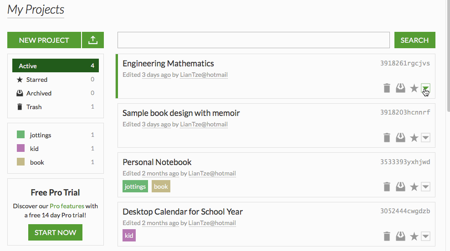450x251 pixels.
Task: Archive the Sample book design project
Action: (x=400, y=138)
